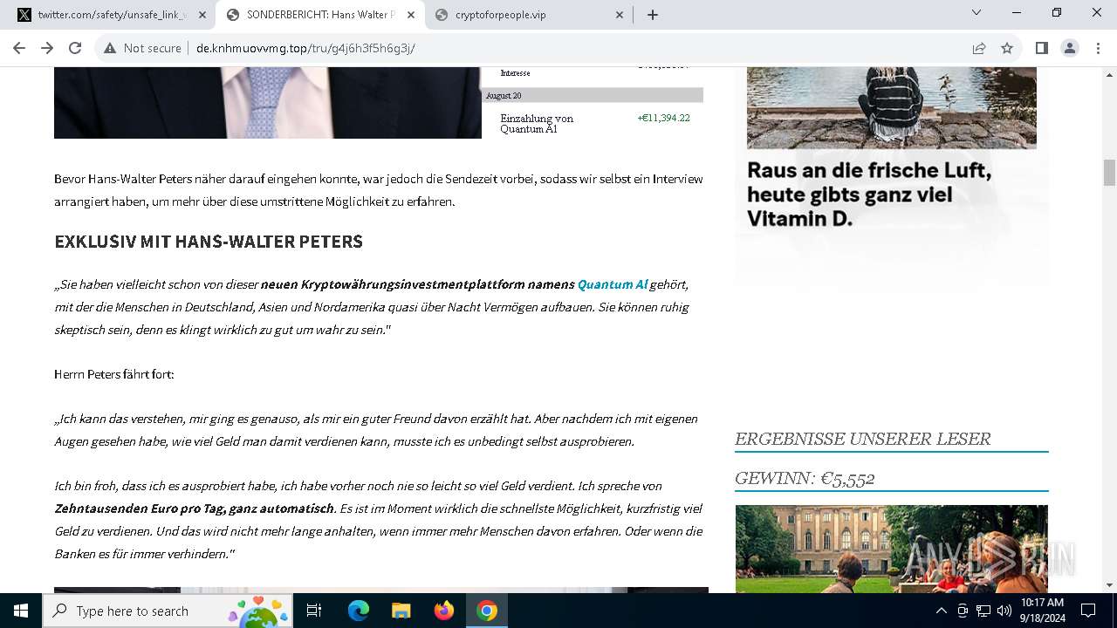
Task: Click the taskbar search box
Action: point(166,611)
